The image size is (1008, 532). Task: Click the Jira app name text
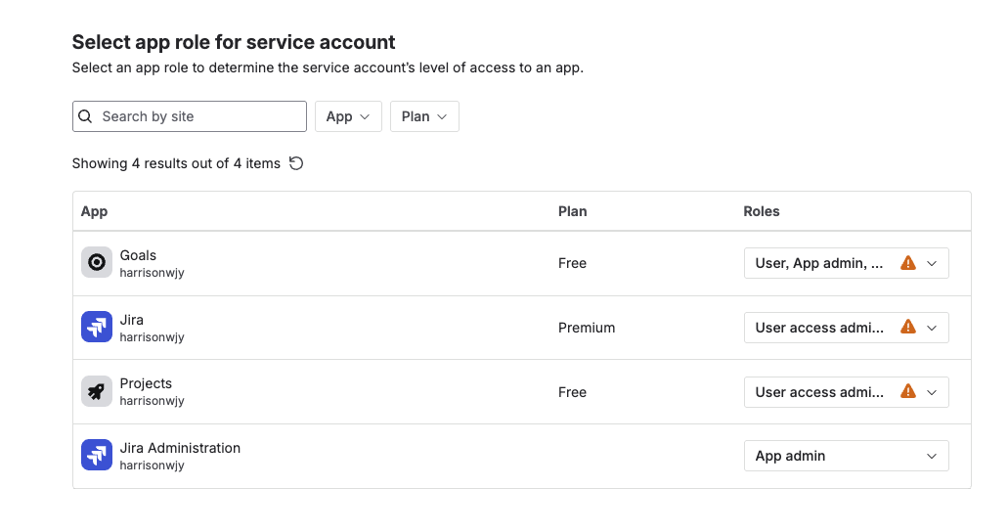pos(131,320)
